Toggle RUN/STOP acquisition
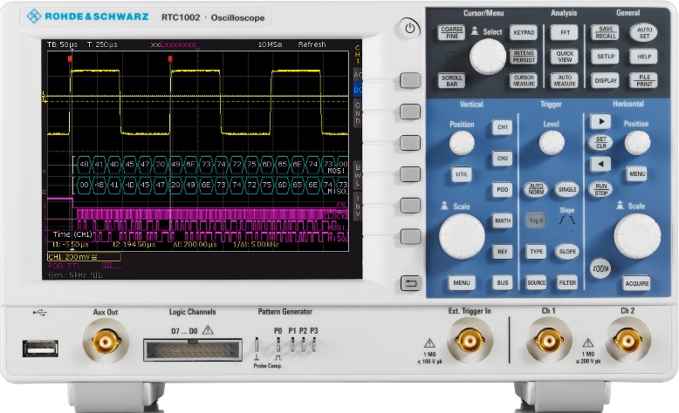679x413 pixels. coord(600,187)
